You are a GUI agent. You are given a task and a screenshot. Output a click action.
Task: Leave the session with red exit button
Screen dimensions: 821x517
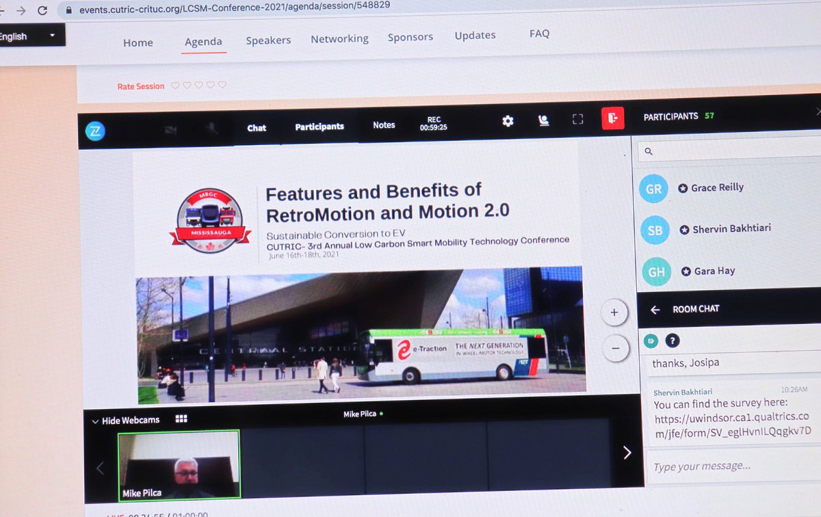(x=613, y=118)
